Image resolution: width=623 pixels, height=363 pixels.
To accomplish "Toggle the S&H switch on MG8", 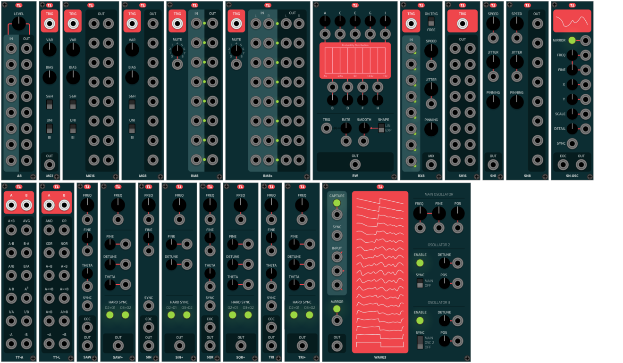I will 132,105.
